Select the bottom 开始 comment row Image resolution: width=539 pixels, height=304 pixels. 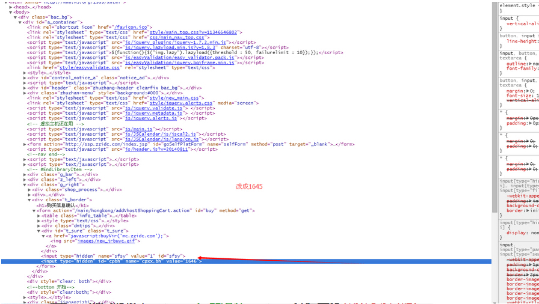[x=51, y=287]
